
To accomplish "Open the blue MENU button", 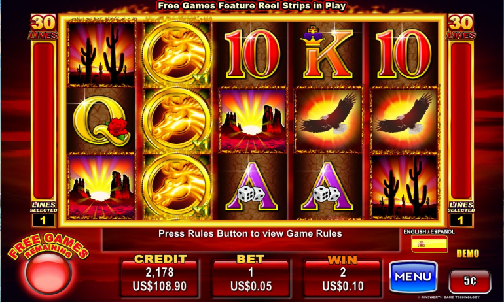I will 414,277.
